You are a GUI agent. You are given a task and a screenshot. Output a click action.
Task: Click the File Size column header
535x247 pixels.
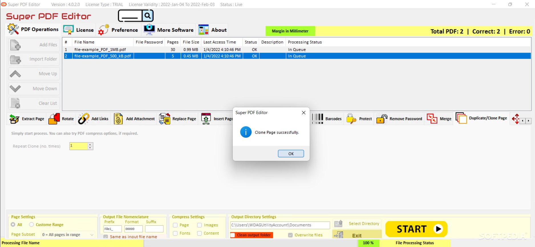[x=191, y=42]
